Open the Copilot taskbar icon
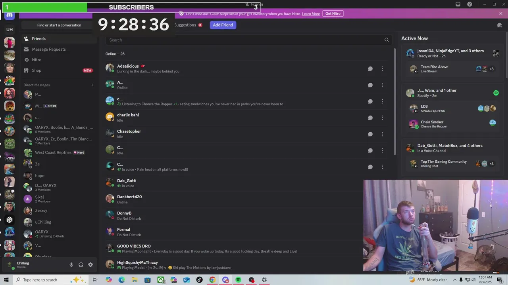508x285 pixels. pyautogui.click(x=109, y=280)
